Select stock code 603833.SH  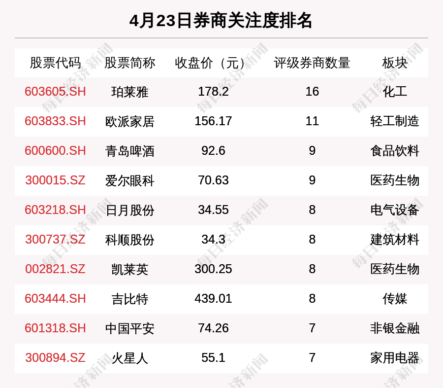click(x=55, y=121)
